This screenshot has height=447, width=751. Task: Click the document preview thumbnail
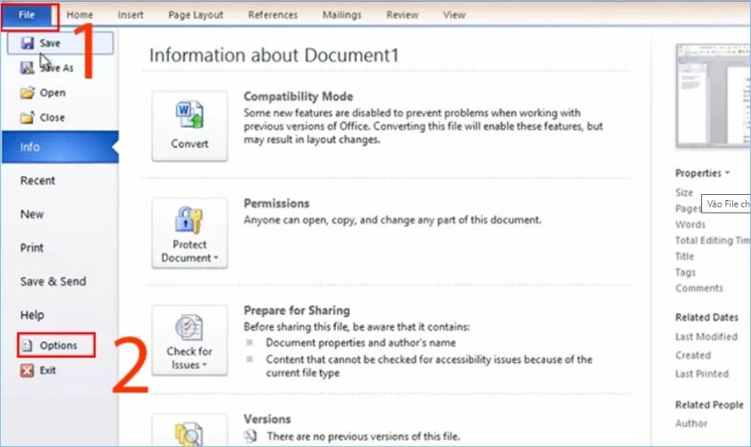[x=713, y=96]
